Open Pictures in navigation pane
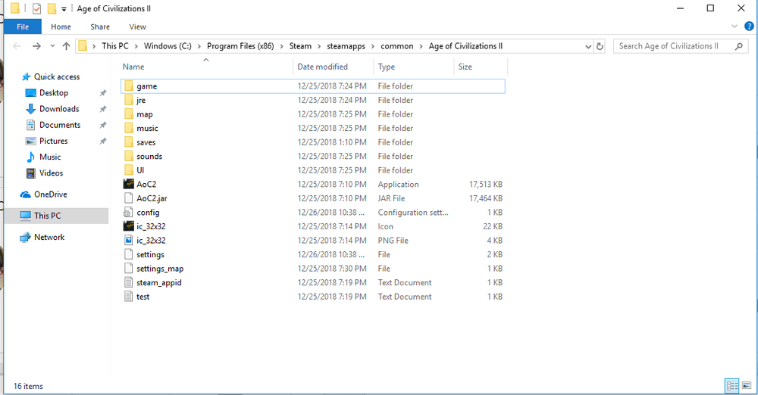The image size is (758, 395). point(53,141)
